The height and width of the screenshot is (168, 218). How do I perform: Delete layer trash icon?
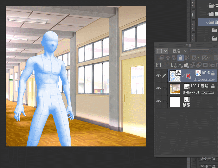pos(217,65)
